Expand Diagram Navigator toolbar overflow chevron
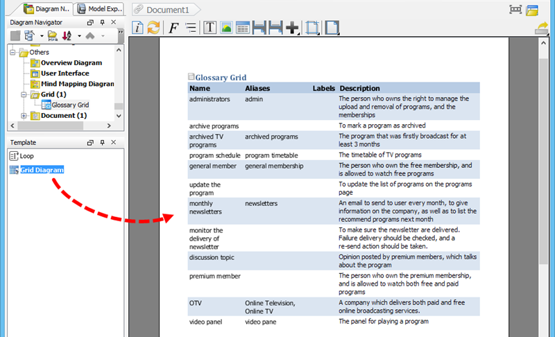The width and height of the screenshot is (555, 337). tap(121, 32)
